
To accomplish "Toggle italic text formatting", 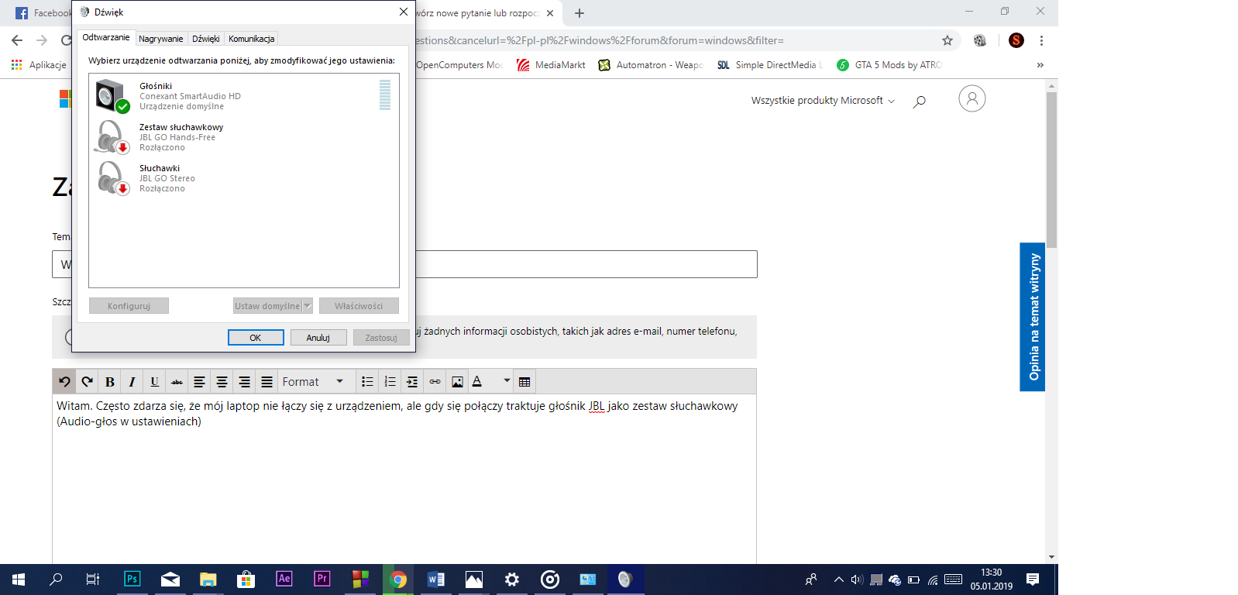I will click(132, 382).
